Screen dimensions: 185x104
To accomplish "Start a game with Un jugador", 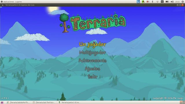I will [92, 44].
